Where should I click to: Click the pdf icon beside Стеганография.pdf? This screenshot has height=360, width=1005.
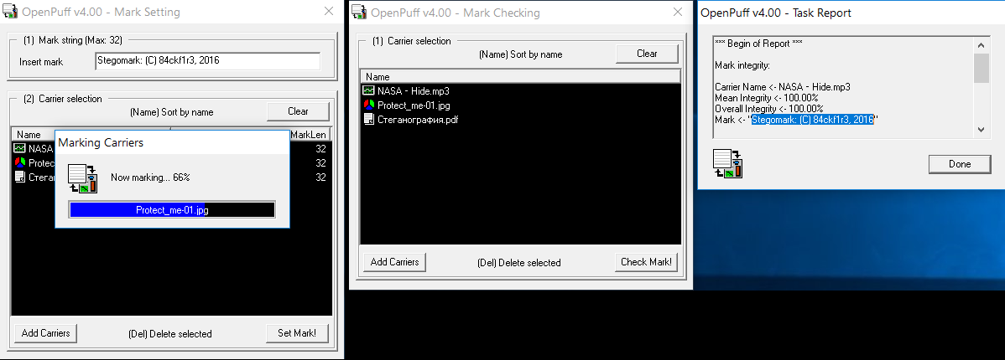tap(368, 119)
